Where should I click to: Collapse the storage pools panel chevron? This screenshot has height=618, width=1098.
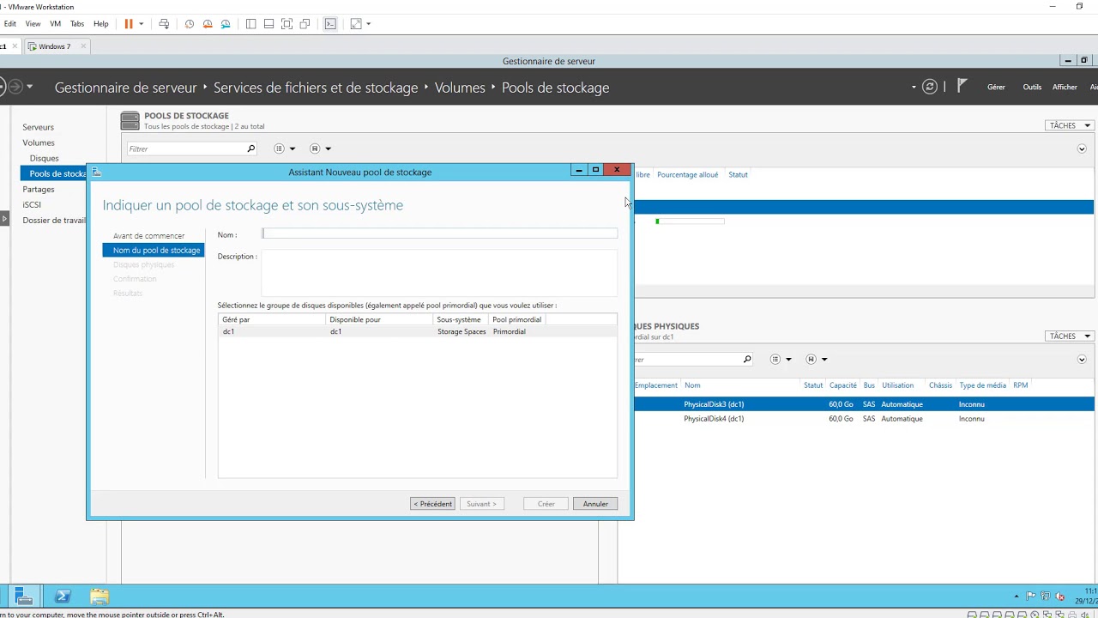tap(1082, 148)
